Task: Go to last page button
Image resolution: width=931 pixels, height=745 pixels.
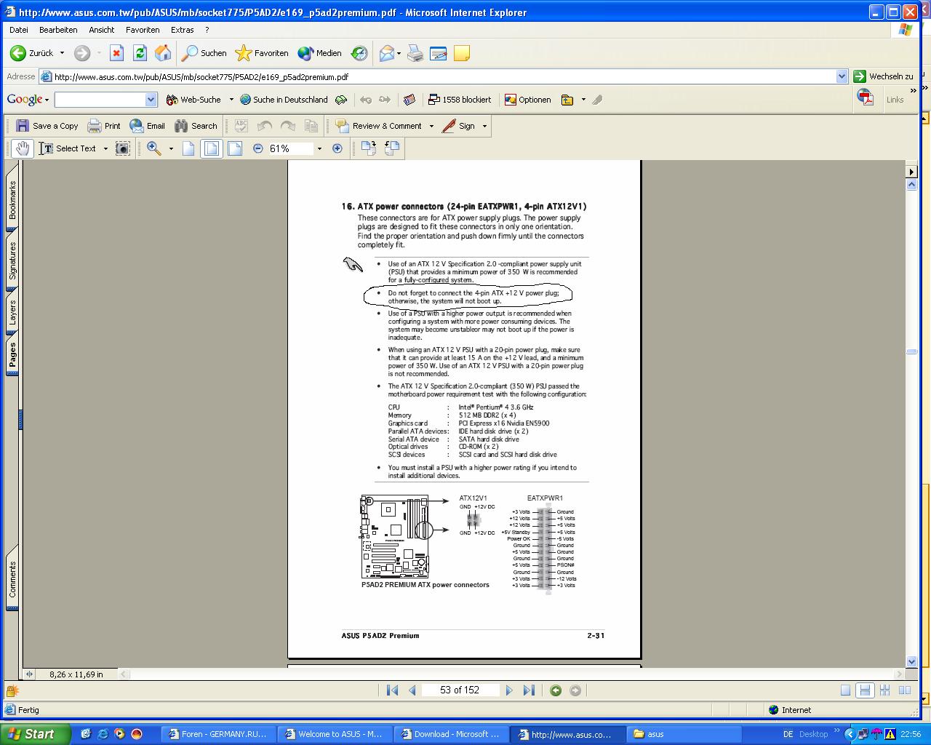Action: pos(530,690)
